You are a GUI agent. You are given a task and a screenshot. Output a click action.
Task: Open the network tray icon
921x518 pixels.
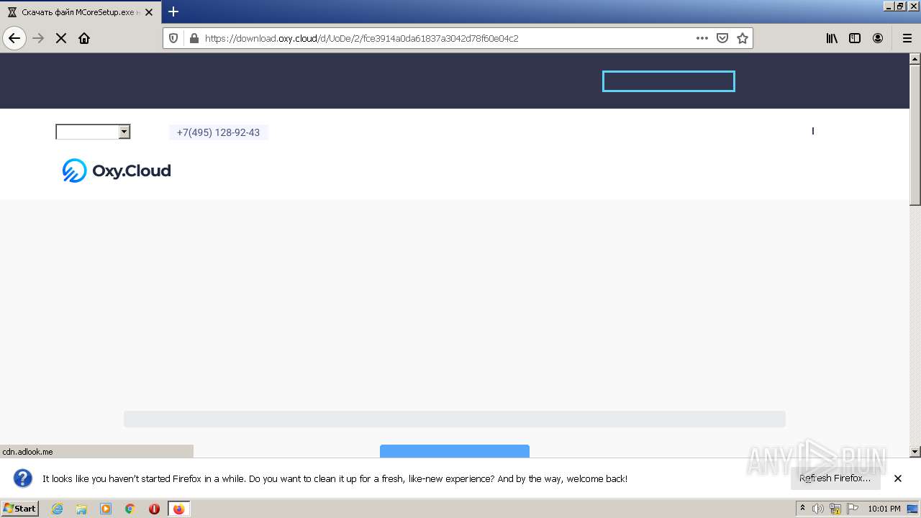pyautogui.click(x=835, y=509)
